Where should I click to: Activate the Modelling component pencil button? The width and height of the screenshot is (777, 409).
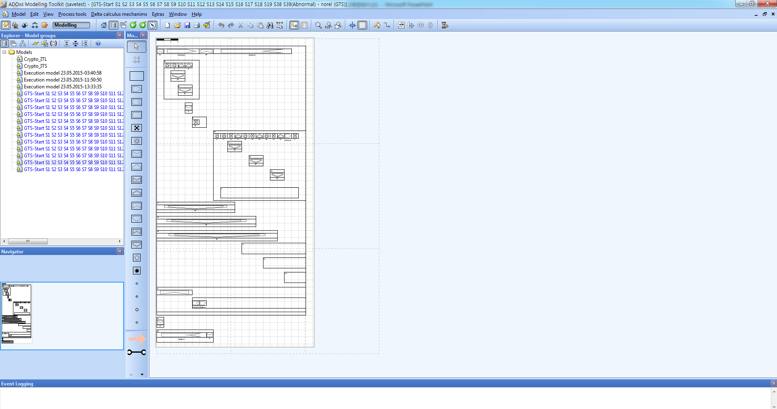click(x=6, y=25)
